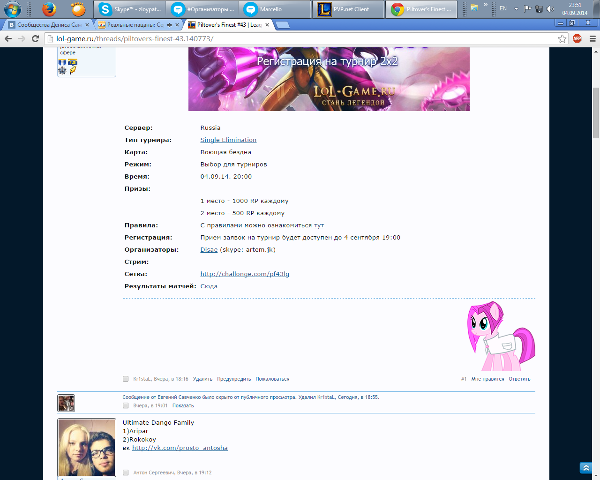Open a new Chrome tab
Viewport: 600px width, 480px height.
(x=282, y=25)
